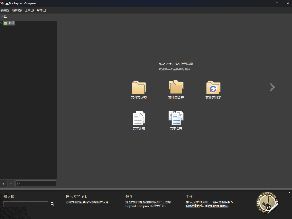
Task: Focus the sessions search filter field
Action: 36,183
